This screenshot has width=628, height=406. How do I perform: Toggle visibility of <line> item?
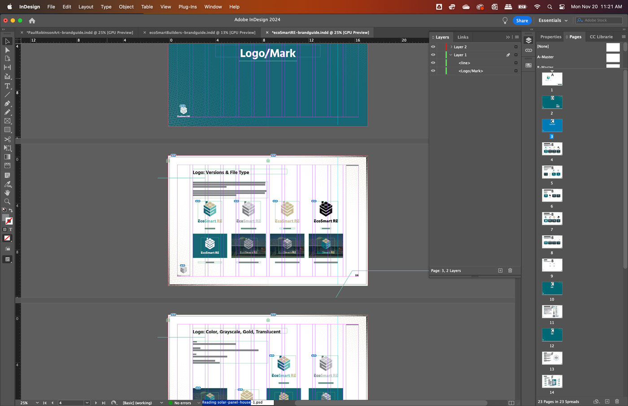click(x=433, y=63)
